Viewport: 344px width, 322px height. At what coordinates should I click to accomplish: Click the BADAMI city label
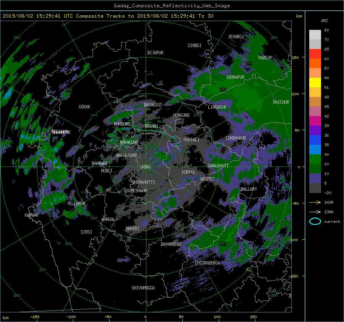click(151, 126)
